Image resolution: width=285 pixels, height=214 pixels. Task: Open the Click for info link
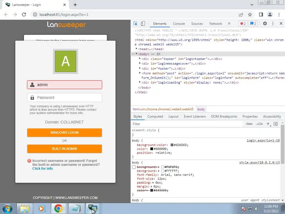[43, 169]
